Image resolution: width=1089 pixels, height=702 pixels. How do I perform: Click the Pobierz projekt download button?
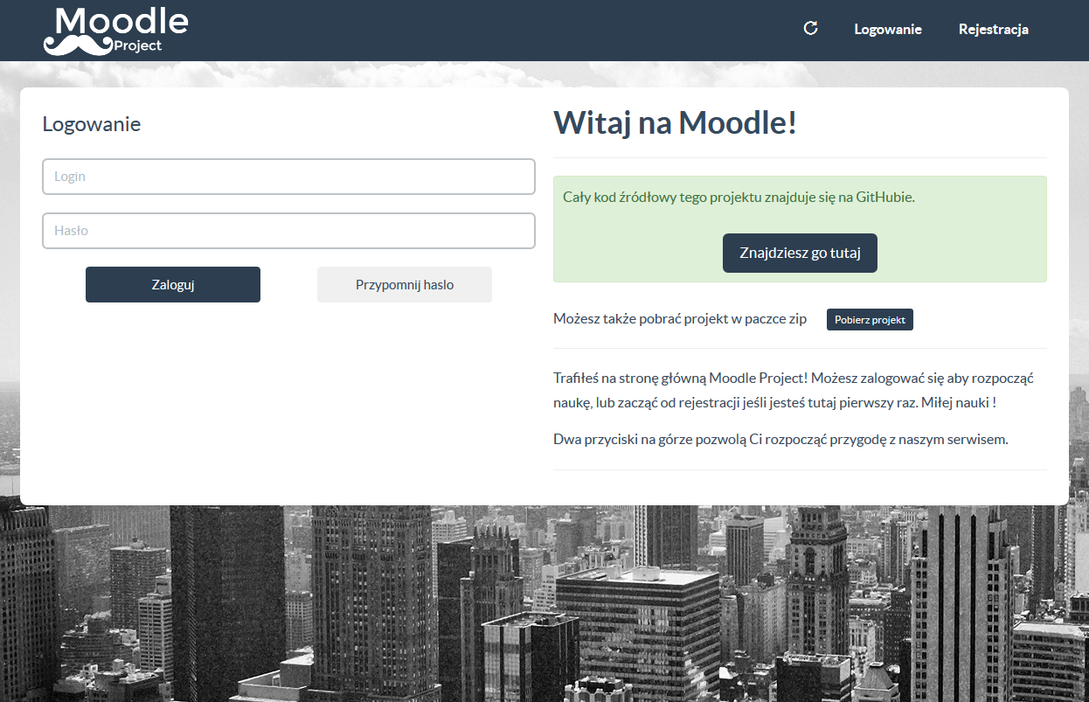pos(870,320)
